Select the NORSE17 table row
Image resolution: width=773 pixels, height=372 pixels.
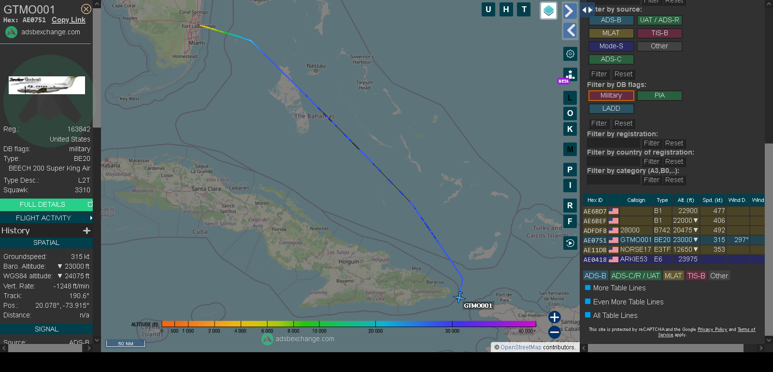click(673, 250)
